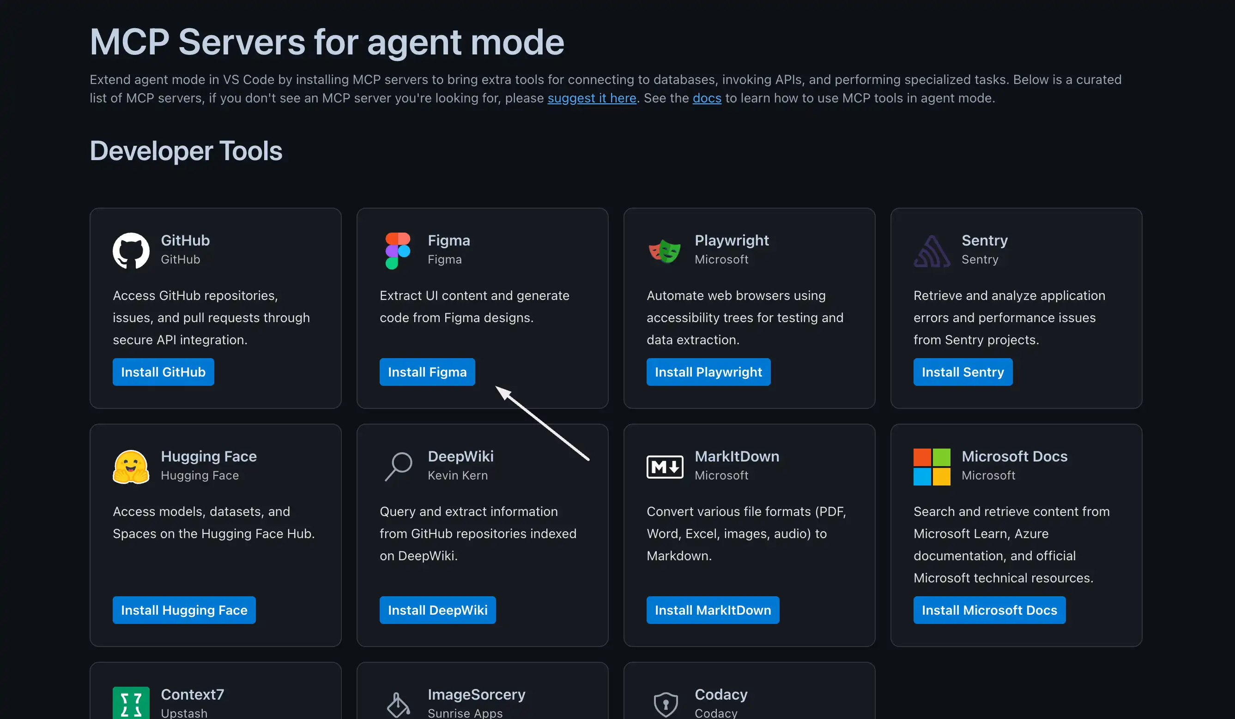Open the 'suggest it here' link
1235x719 pixels.
pos(592,98)
